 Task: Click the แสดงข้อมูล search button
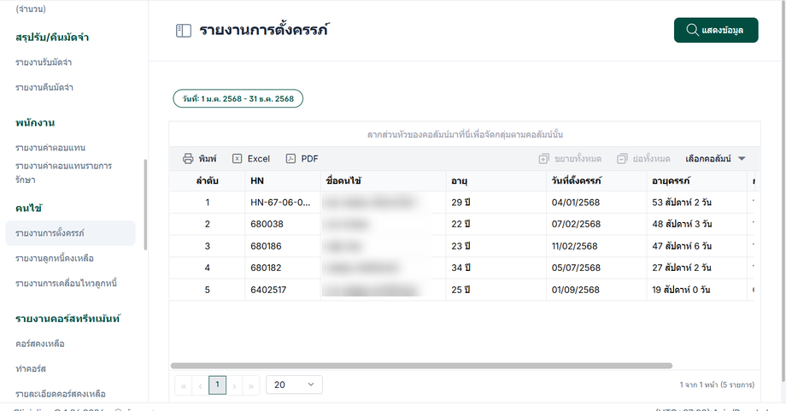716,30
